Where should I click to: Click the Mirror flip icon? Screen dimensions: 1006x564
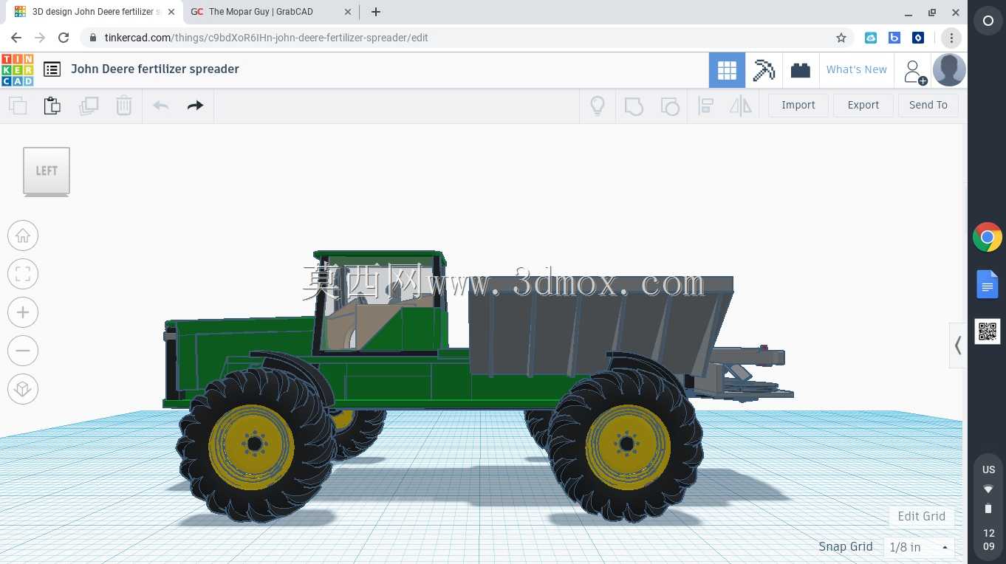[x=740, y=106]
